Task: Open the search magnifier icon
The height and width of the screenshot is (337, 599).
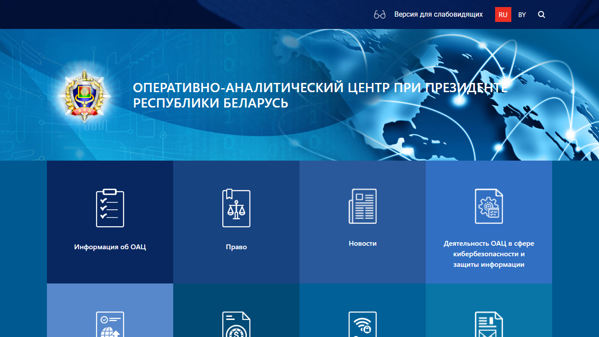Action: 542,14
